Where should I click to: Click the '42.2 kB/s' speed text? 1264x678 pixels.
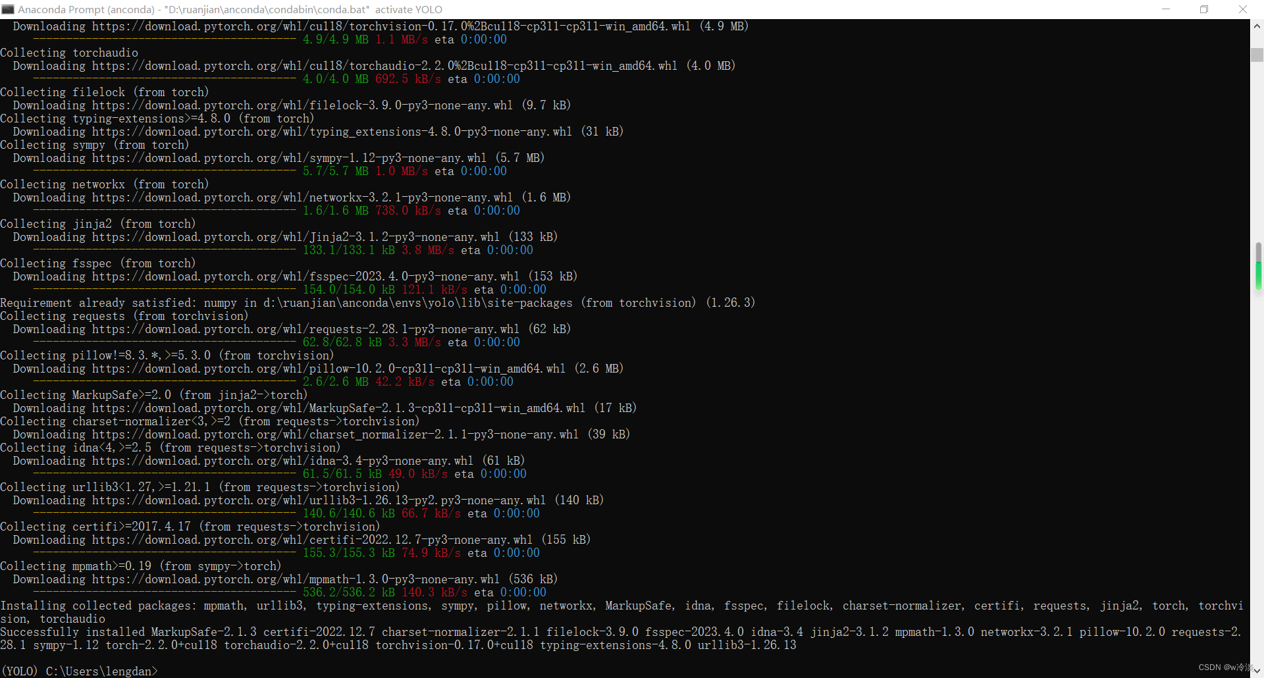[x=405, y=382]
